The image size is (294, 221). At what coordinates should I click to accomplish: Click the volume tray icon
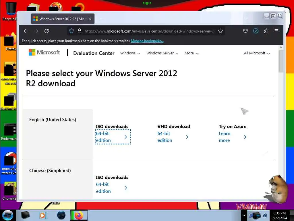coord(265,216)
